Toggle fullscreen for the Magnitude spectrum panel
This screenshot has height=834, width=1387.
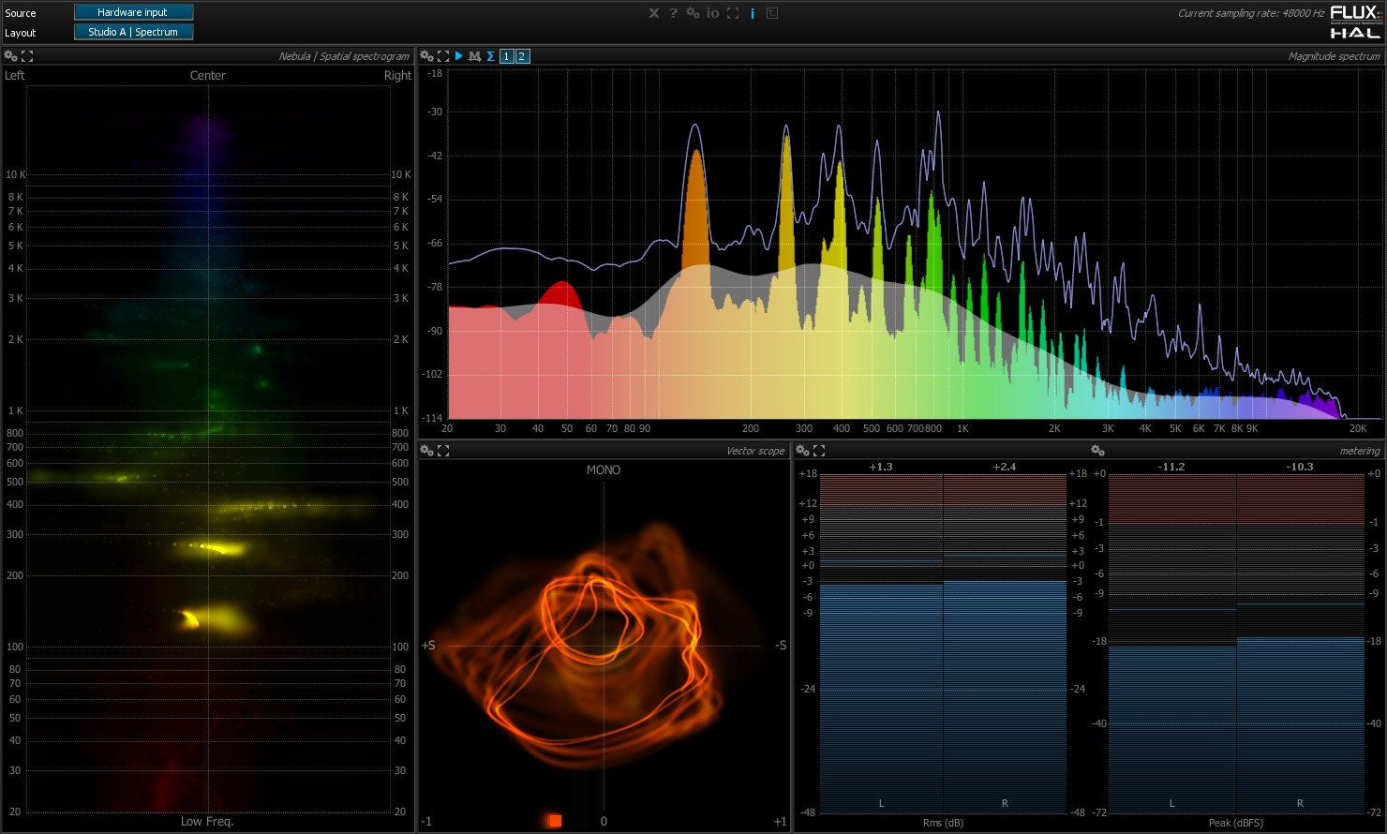coord(440,55)
